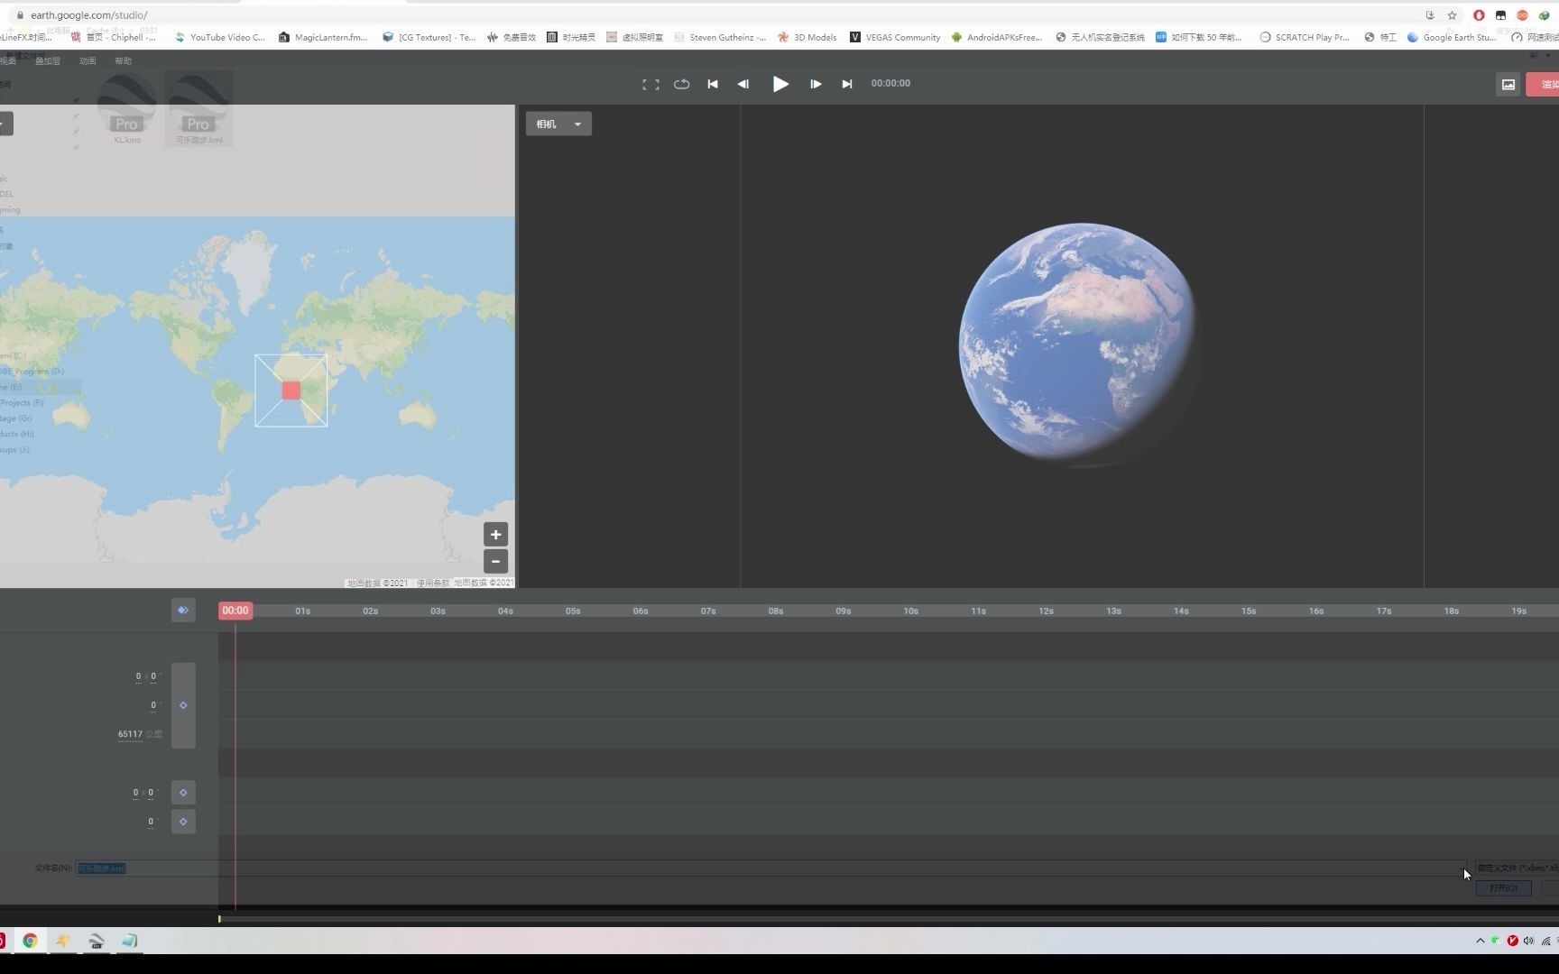The image size is (1559, 974).
Task: Open the 帮助 menu
Action: click(124, 61)
